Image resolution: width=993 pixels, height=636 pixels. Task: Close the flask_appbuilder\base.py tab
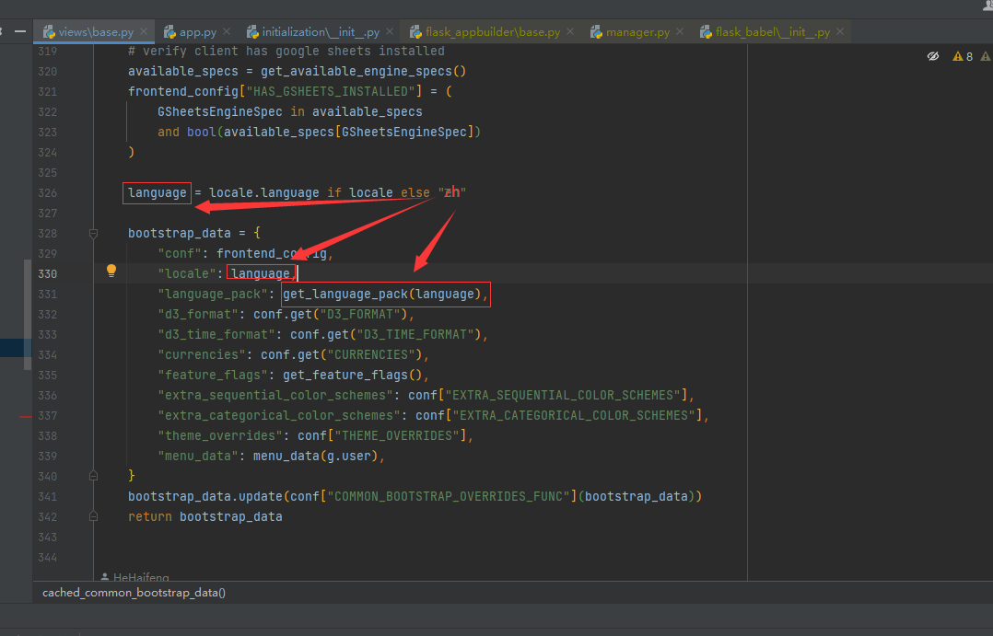[x=570, y=31]
